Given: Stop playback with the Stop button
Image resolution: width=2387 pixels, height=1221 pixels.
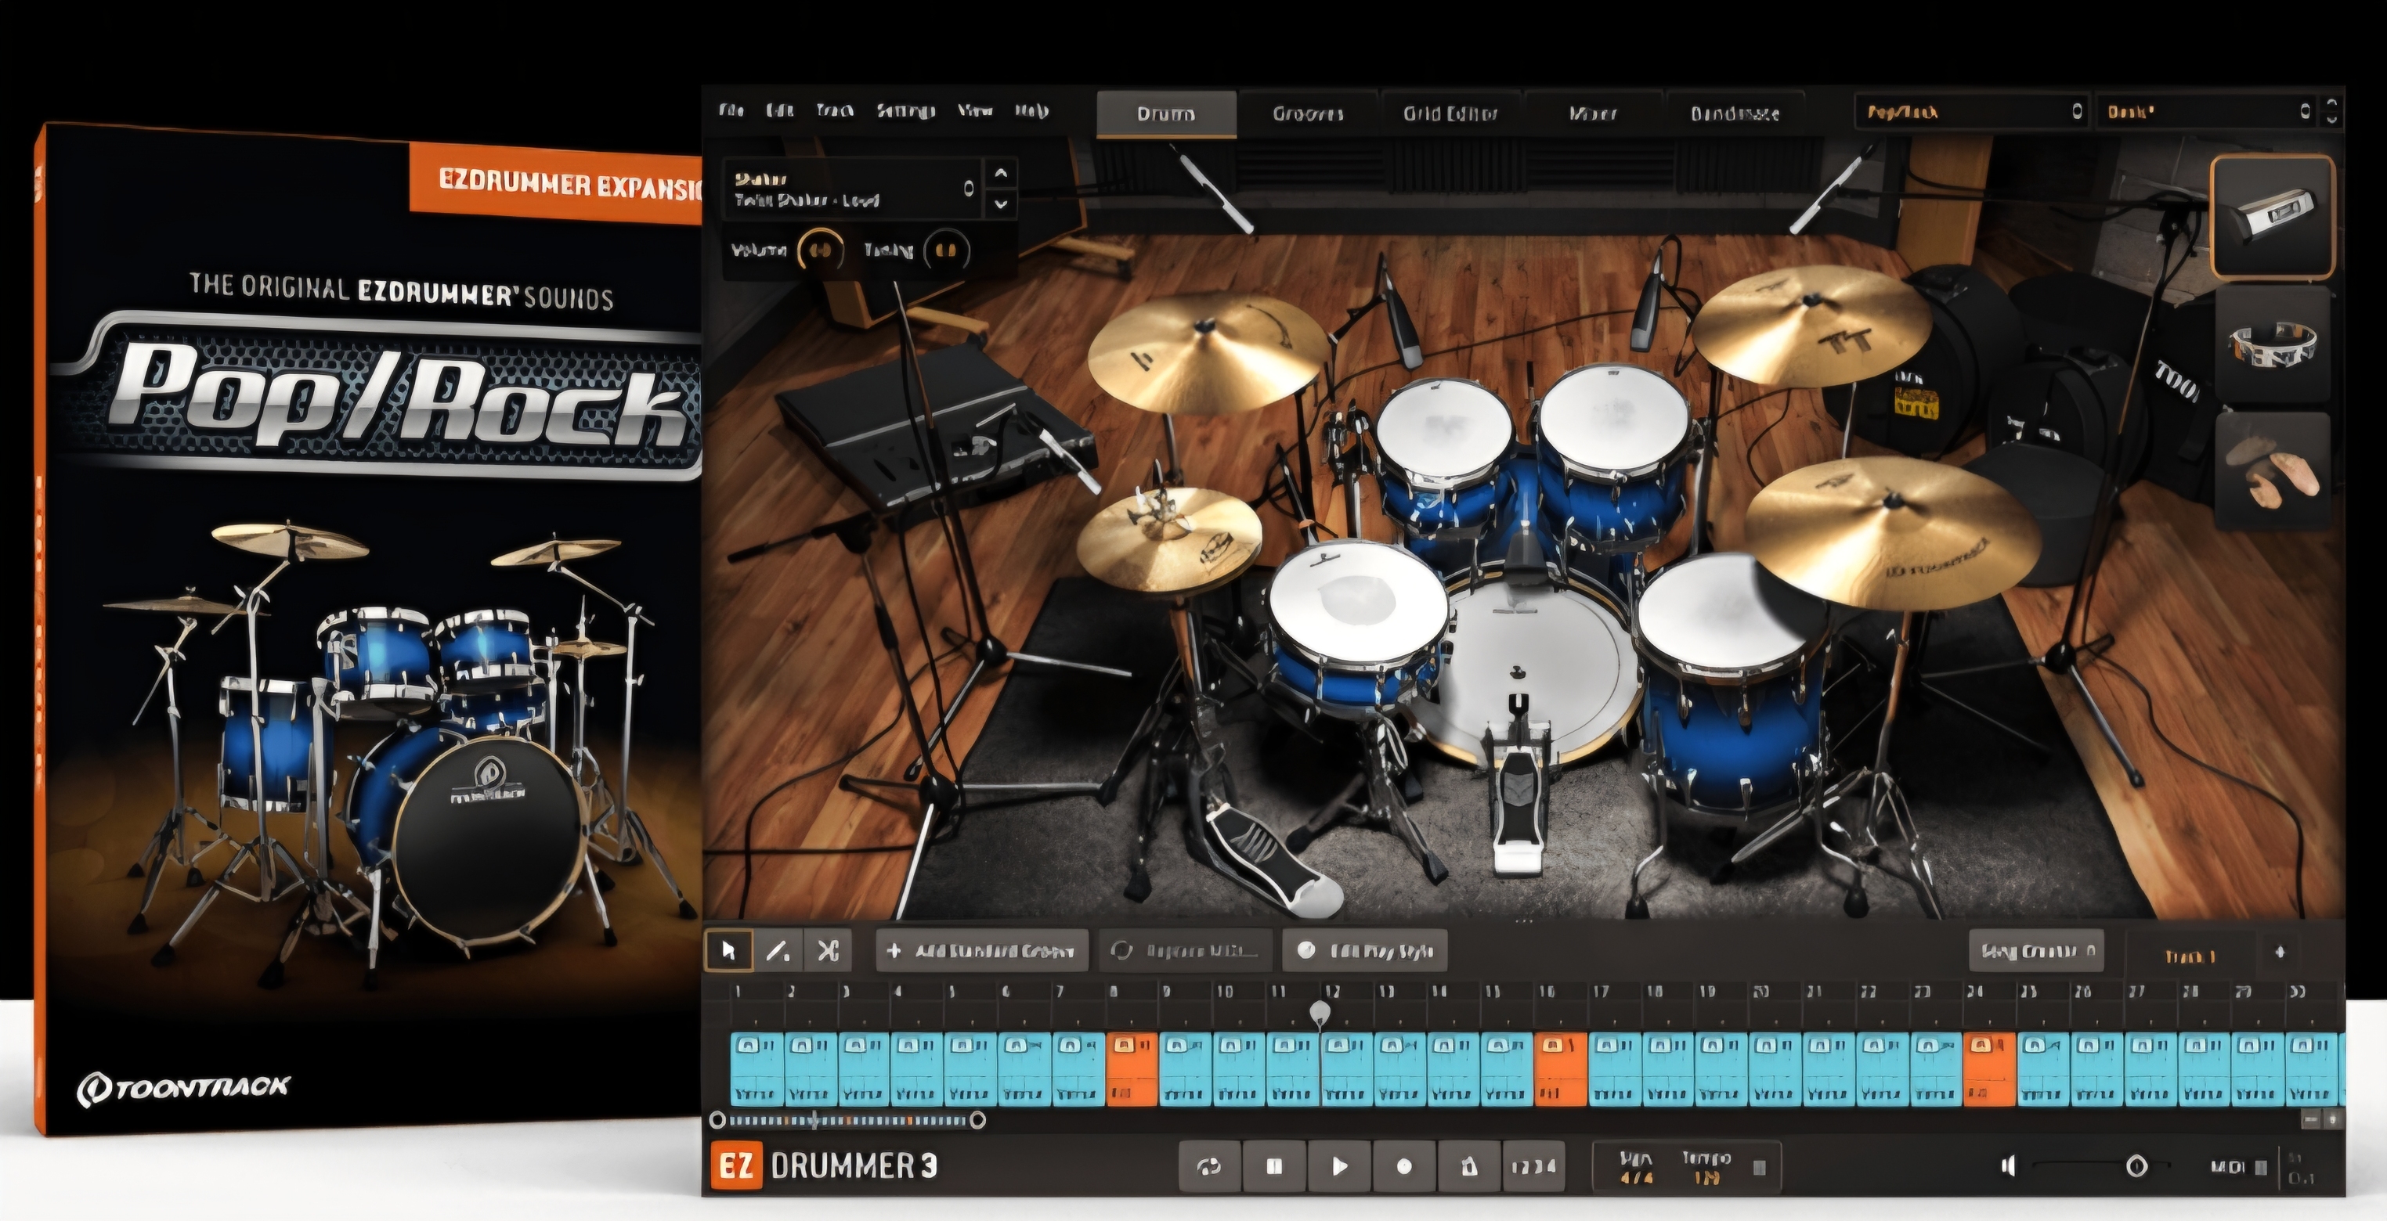Looking at the screenshot, I should (x=1274, y=1166).
